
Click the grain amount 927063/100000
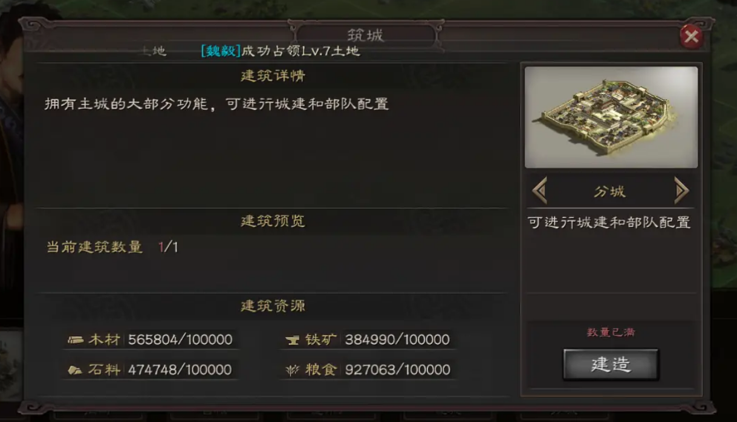click(x=397, y=370)
